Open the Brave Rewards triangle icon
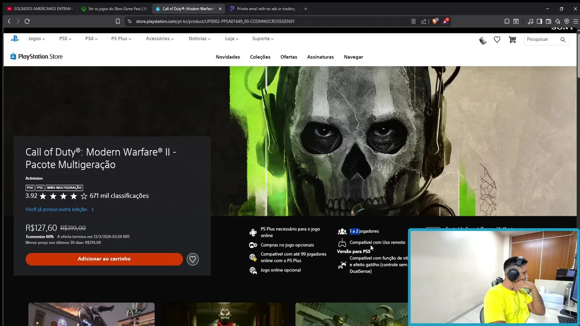 point(445,21)
